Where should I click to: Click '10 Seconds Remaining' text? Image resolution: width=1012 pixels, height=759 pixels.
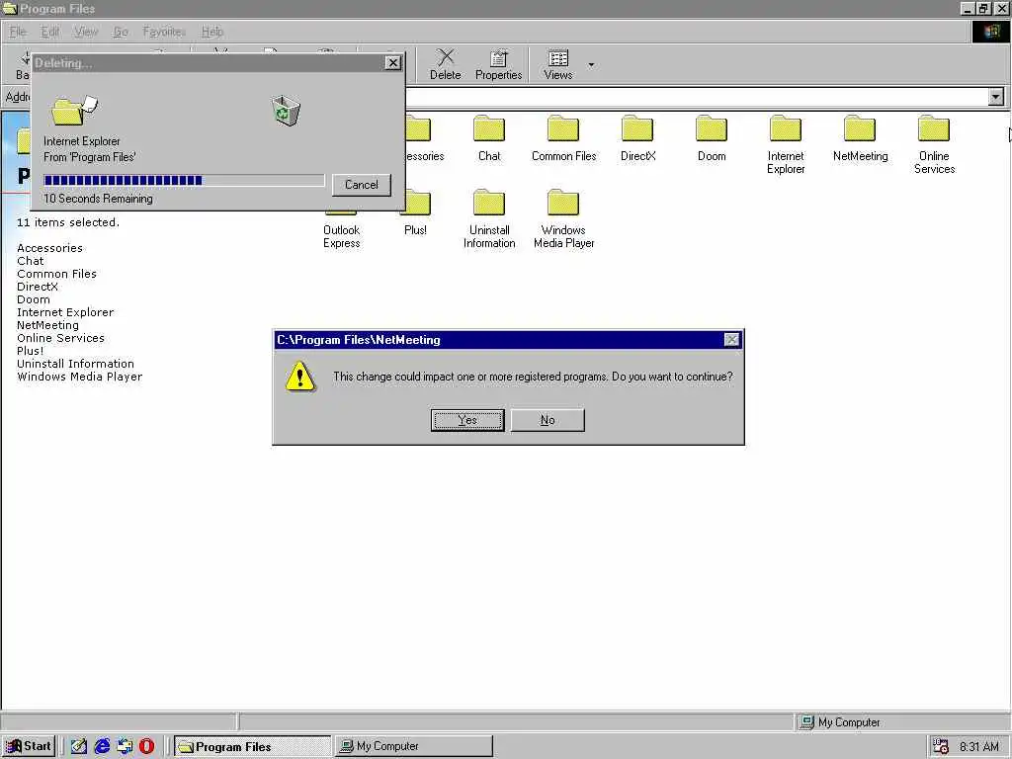pos(98,199)
